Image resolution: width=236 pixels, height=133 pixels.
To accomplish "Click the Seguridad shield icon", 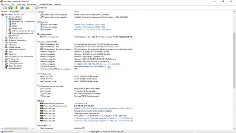I will coord(6,61).
